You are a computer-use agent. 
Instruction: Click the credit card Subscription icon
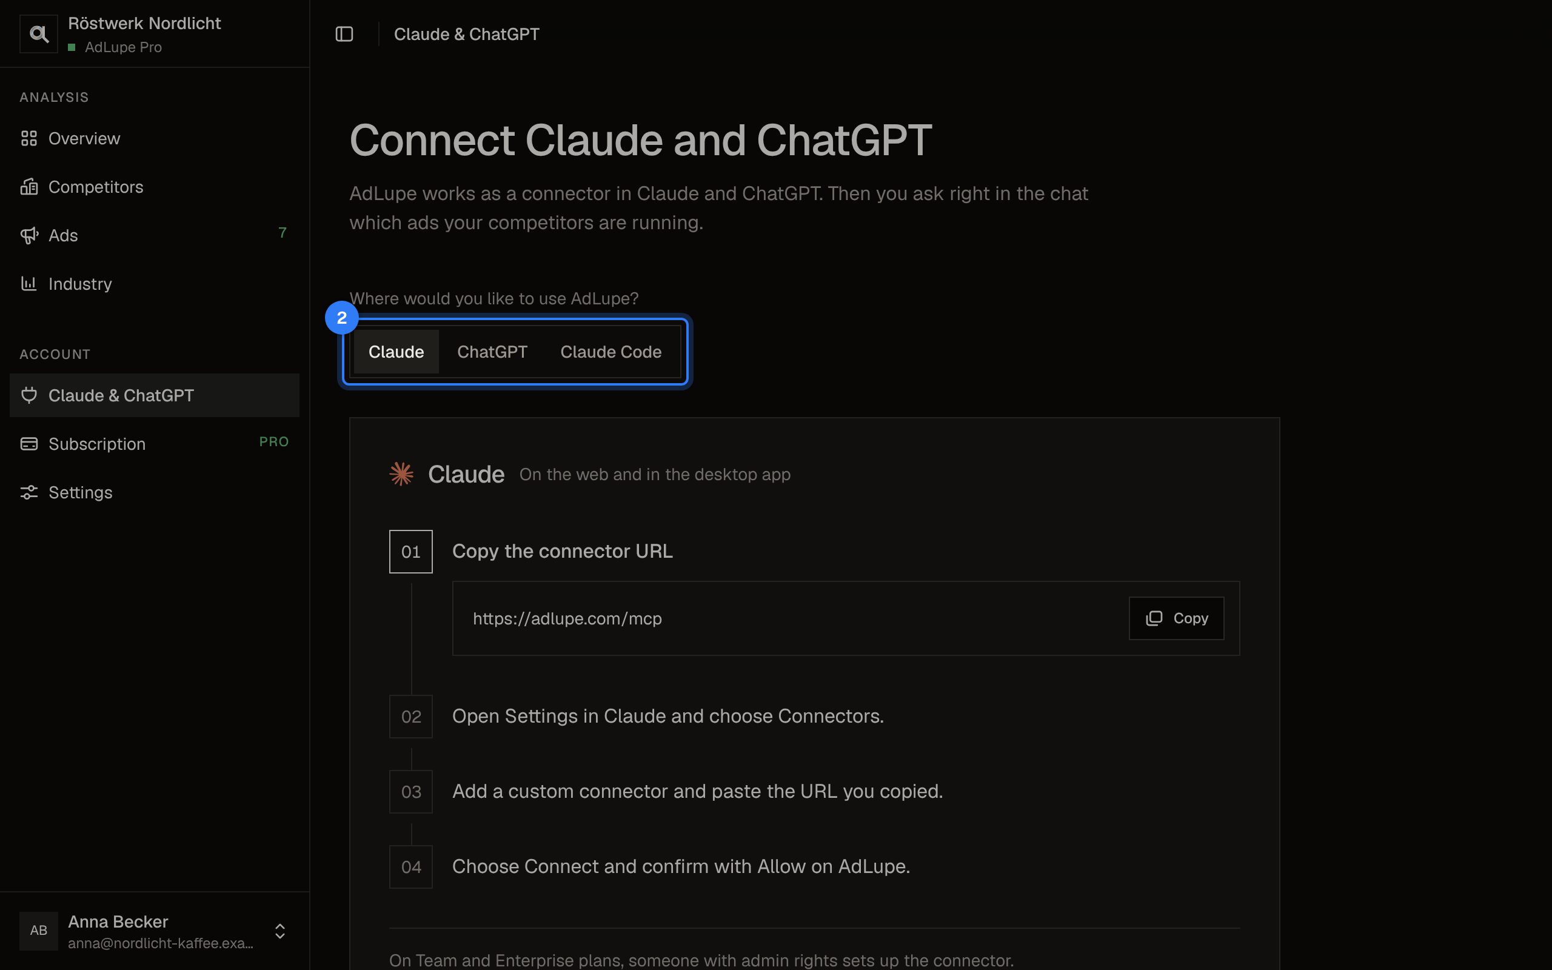pyautogui.click(x=29, y=444)
